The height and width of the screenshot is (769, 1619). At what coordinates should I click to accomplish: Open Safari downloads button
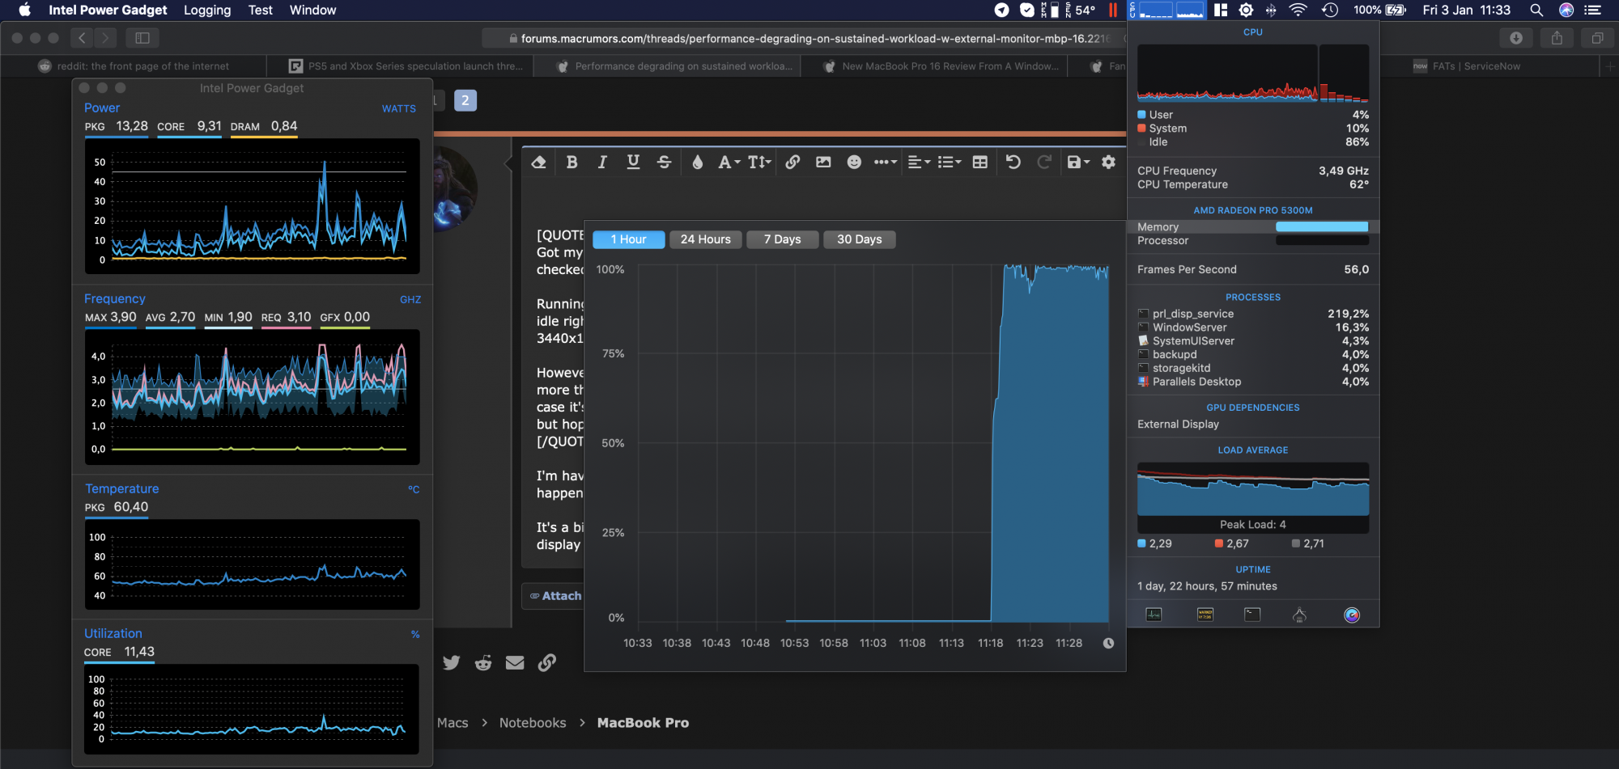point(1516,38)
